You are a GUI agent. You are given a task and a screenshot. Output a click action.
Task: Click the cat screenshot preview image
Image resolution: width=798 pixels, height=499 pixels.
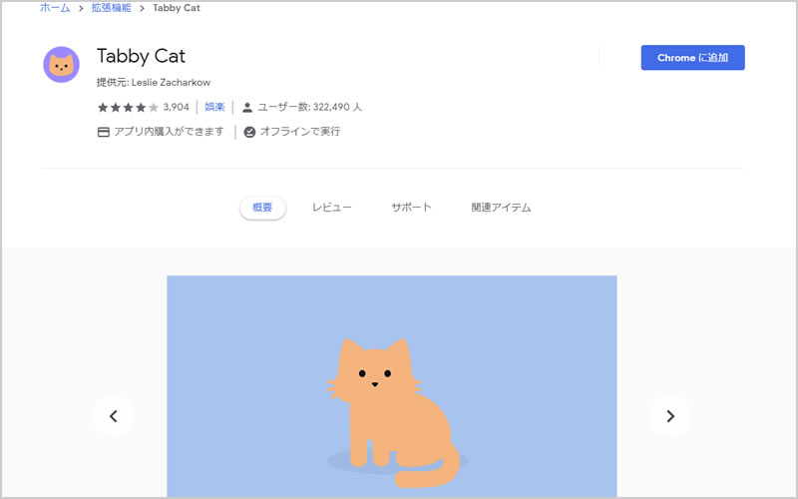392,386
